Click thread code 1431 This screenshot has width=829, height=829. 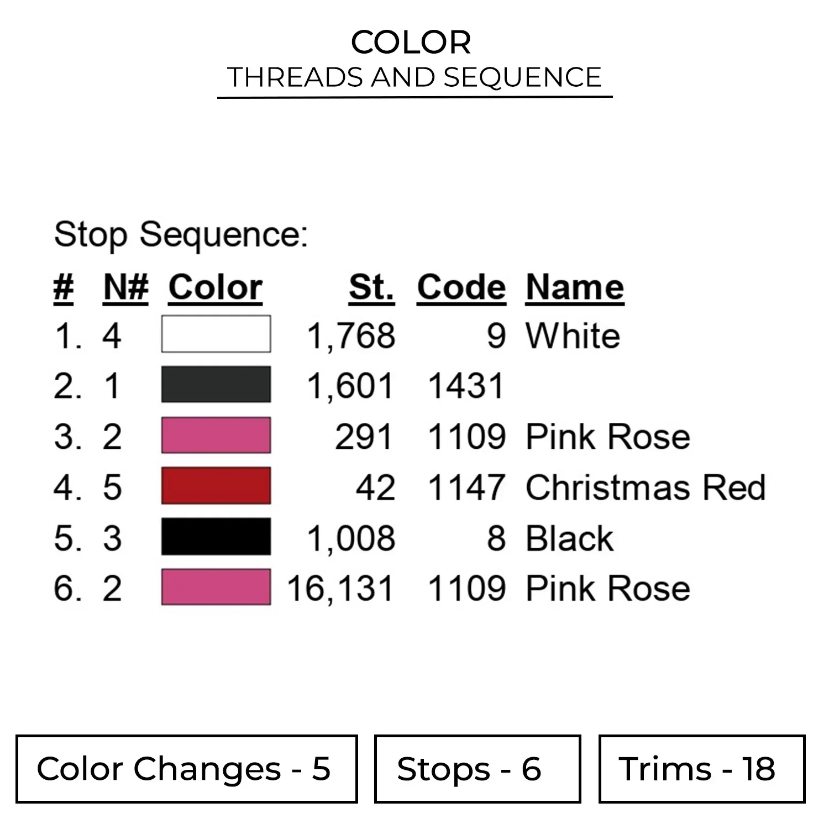click(x=466, y=386)
